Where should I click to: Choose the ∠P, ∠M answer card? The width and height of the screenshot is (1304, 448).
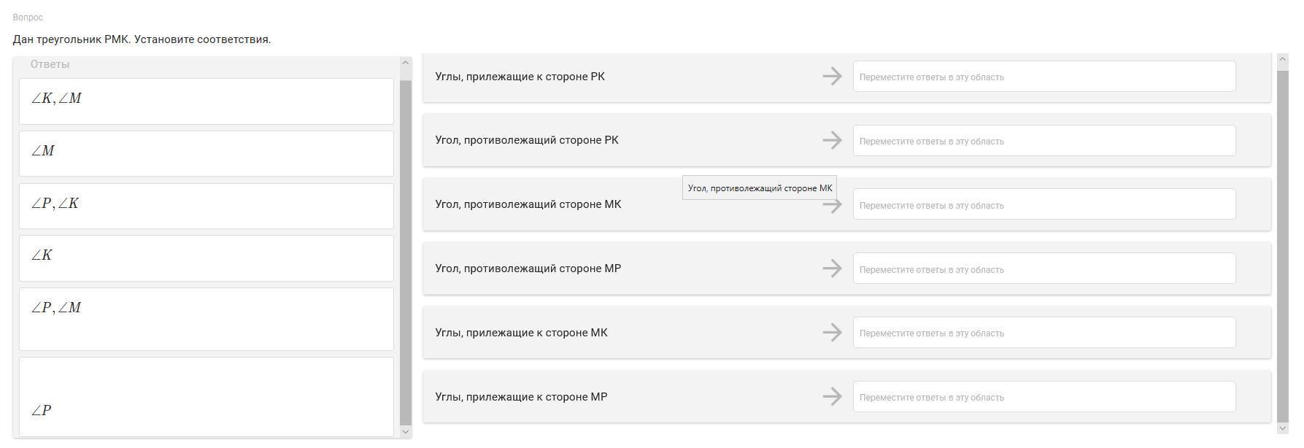click(206, 318)
